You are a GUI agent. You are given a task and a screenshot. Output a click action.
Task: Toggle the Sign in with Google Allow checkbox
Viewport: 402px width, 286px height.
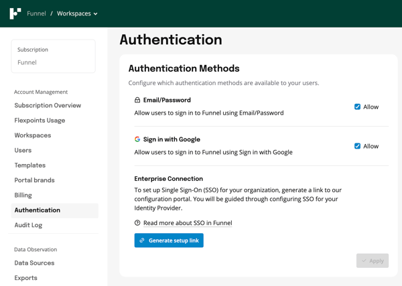357,146
